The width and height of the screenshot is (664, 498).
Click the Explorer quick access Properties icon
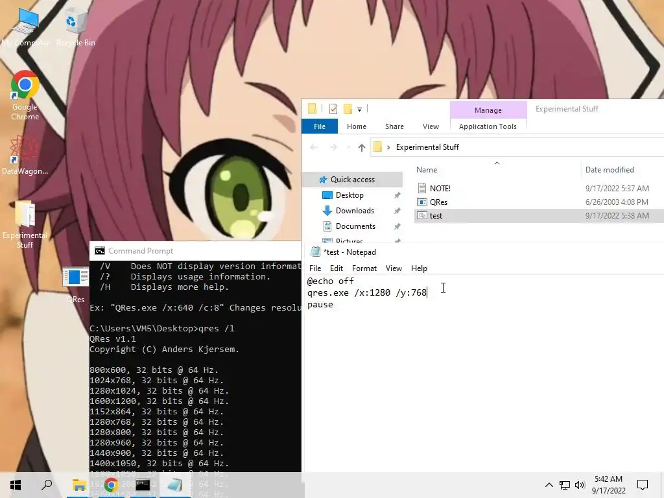click(x=333, y=109)
